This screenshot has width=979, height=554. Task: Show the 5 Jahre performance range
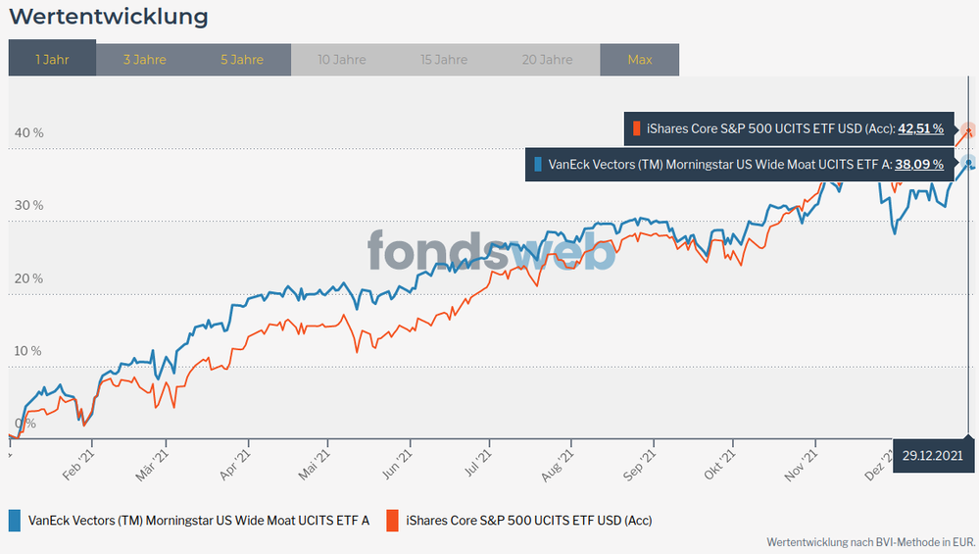pos(242,59)
